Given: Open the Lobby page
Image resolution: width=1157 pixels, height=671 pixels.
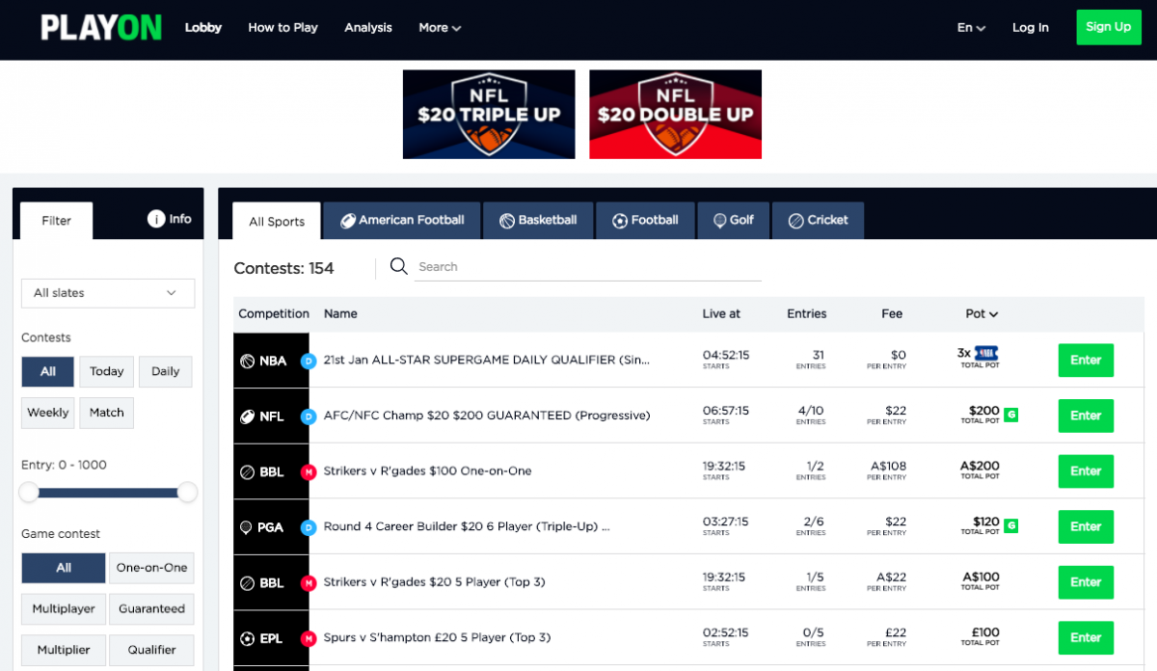Looking at the screenshot, I should point(203,28).
